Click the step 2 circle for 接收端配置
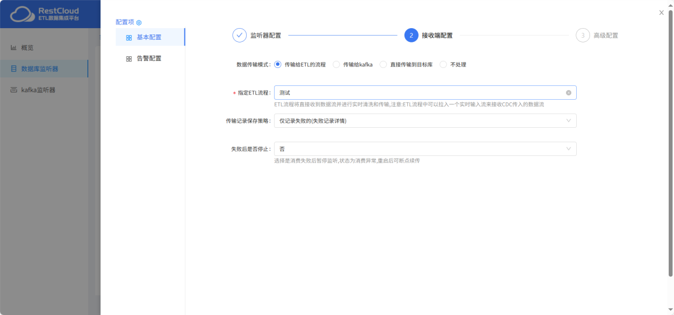The image size is (674, 315). [411, 36]
